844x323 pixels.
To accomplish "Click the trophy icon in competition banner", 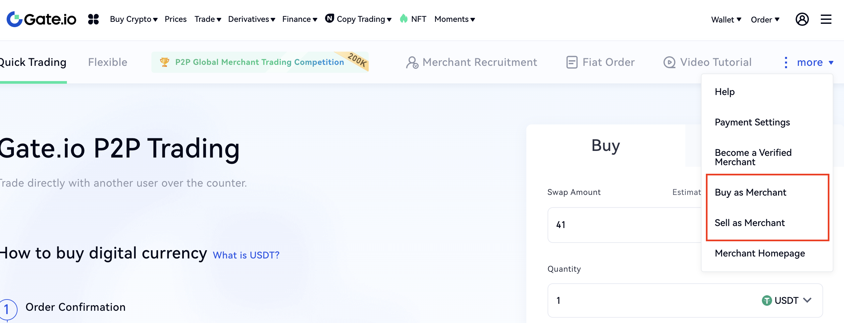I will pyautogui.click(x=165, y=62).
